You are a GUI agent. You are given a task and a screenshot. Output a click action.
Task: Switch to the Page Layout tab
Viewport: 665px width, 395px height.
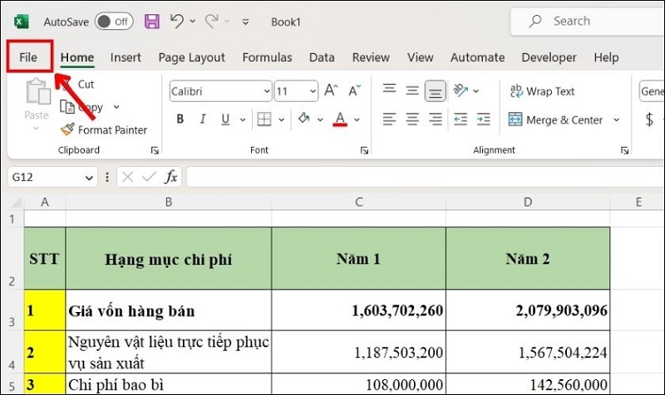click(x=191, y=57)
